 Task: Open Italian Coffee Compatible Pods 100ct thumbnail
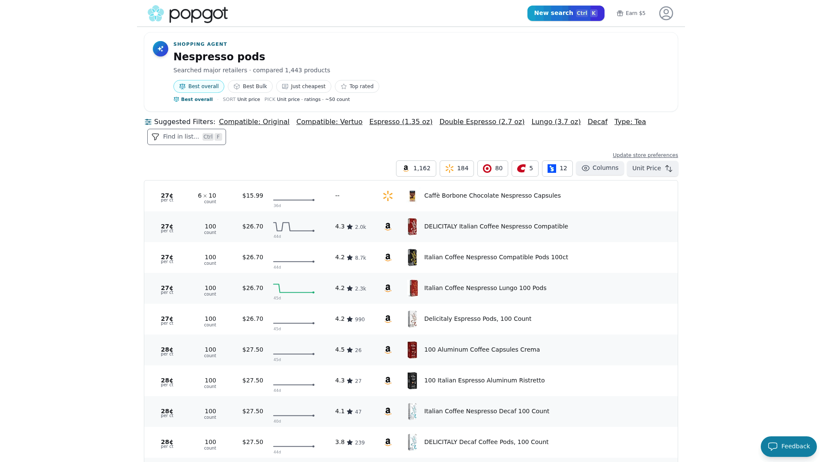[x=412, y=258]
